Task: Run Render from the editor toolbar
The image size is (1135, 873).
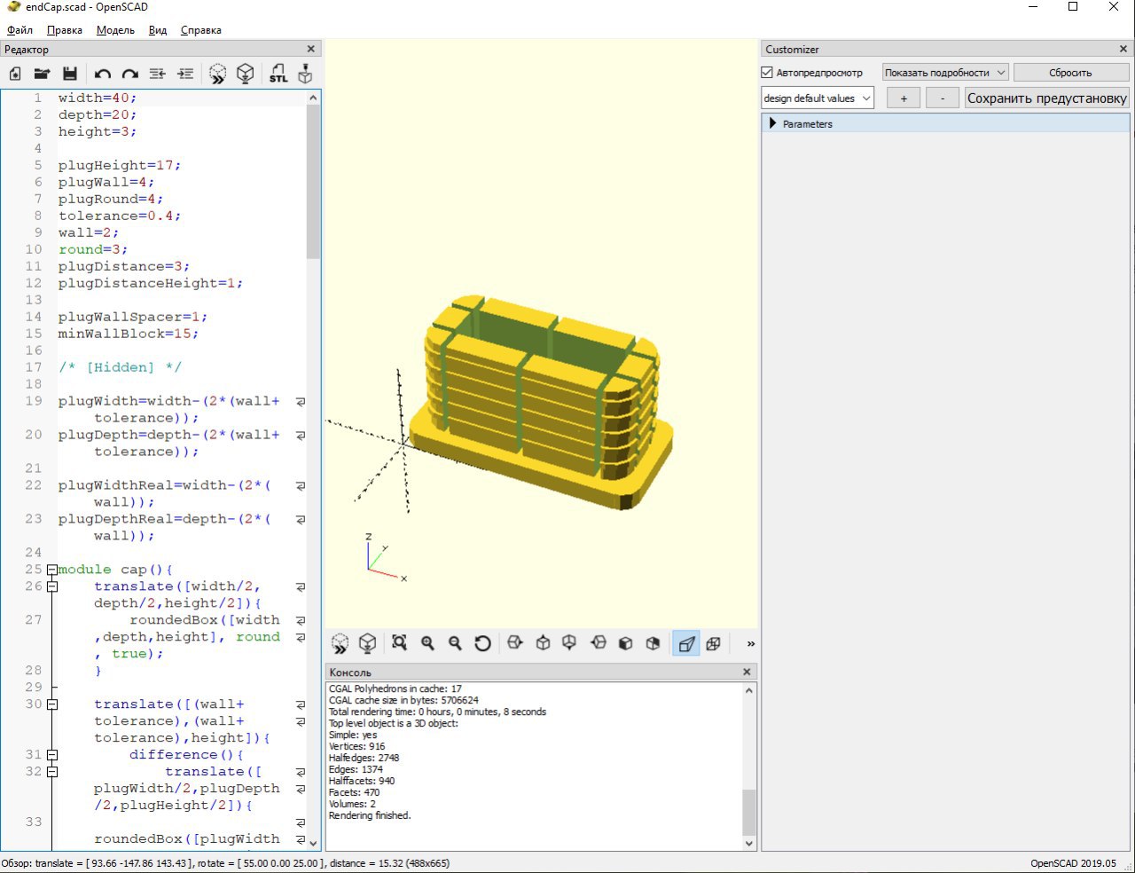Action: click(x=246, y=75)
